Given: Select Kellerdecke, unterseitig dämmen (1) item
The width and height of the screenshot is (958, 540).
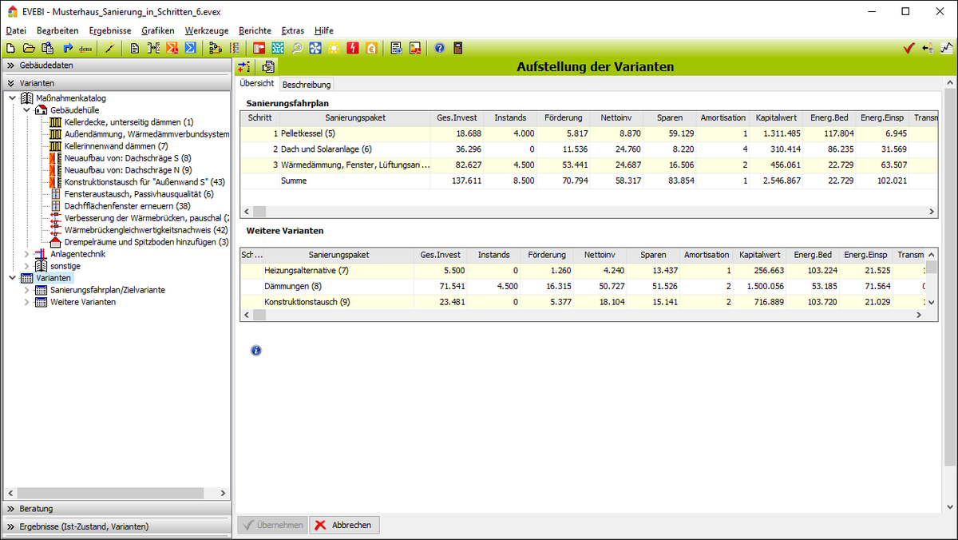Looking at the screenshot, I should pos(129,122).
